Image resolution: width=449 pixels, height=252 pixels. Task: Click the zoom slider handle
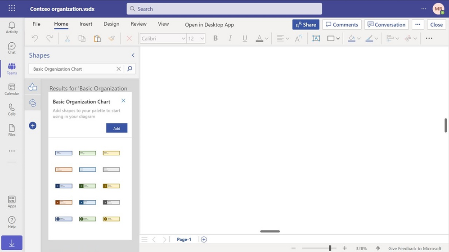[x=330, y=248]
